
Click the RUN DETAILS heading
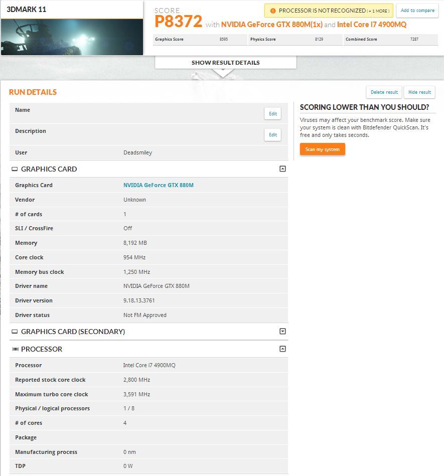coord(33,92)
